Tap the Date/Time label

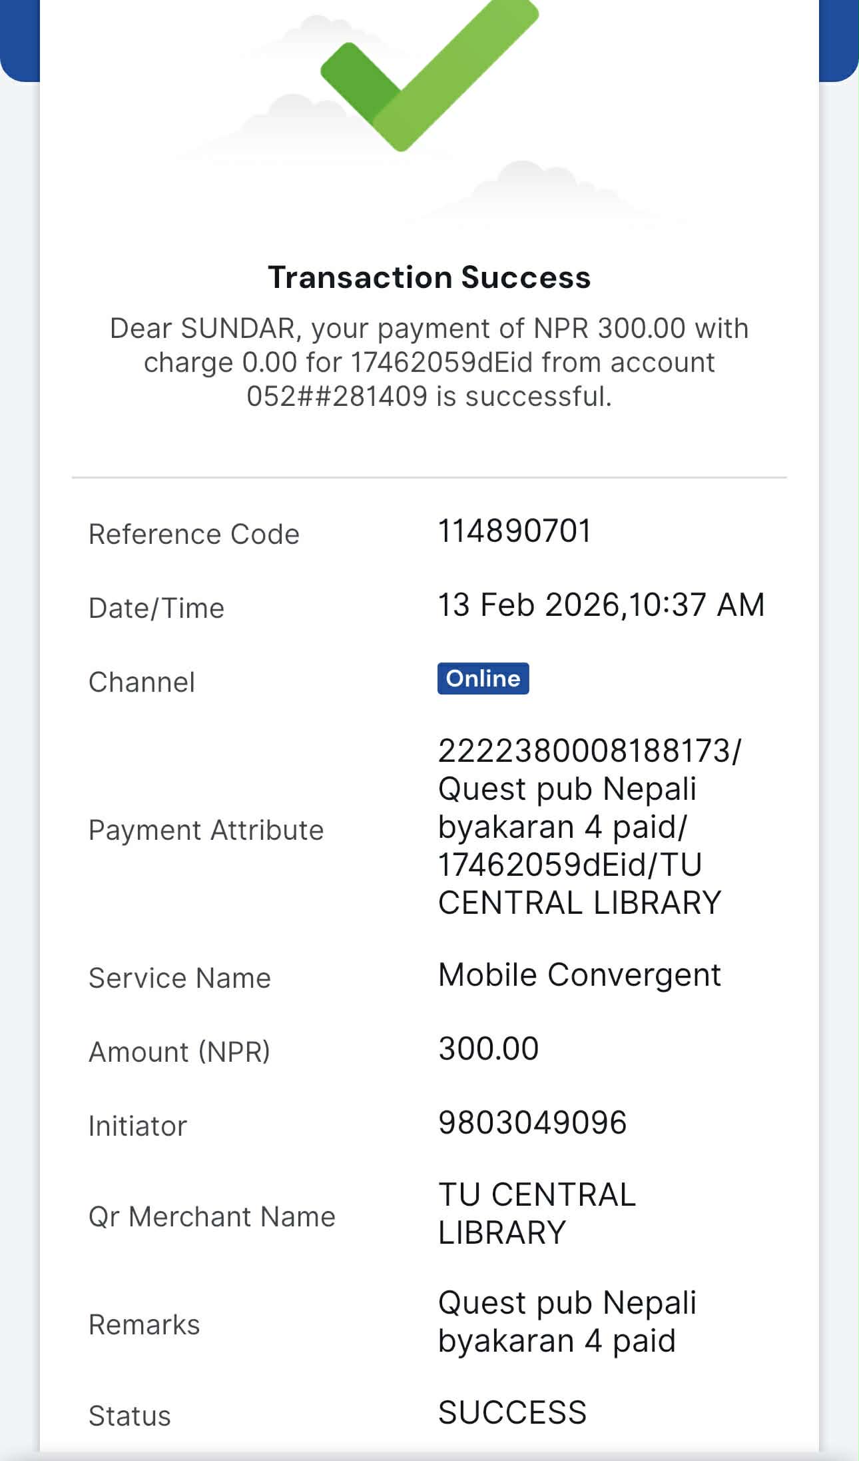[x=156, y=609]
